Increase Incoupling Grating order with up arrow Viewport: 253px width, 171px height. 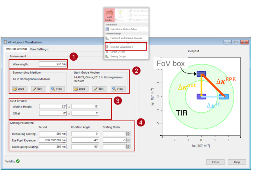(128, 133)
